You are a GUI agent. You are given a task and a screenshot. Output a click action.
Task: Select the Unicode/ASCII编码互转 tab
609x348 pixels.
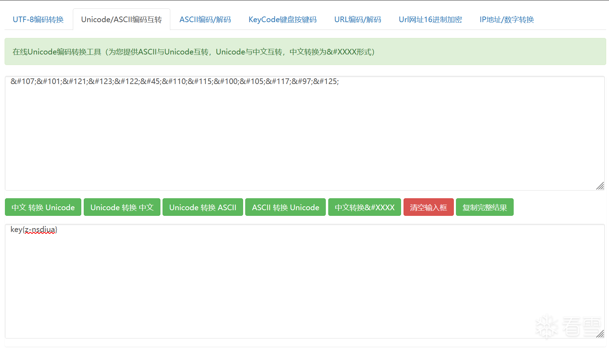click(121, 20)
